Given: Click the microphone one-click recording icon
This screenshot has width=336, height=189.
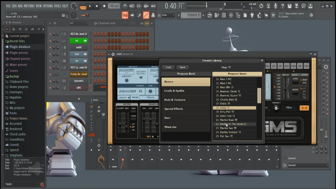Looking at the screenshot, I should click(275, 6).
